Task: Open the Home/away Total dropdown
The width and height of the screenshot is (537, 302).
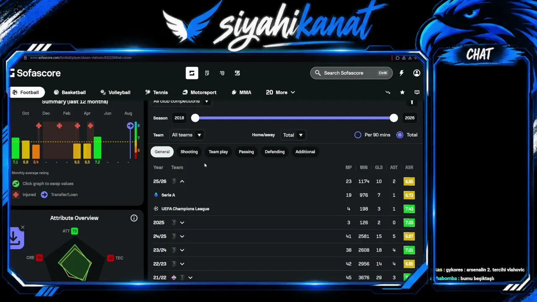Action: [293, 135]
